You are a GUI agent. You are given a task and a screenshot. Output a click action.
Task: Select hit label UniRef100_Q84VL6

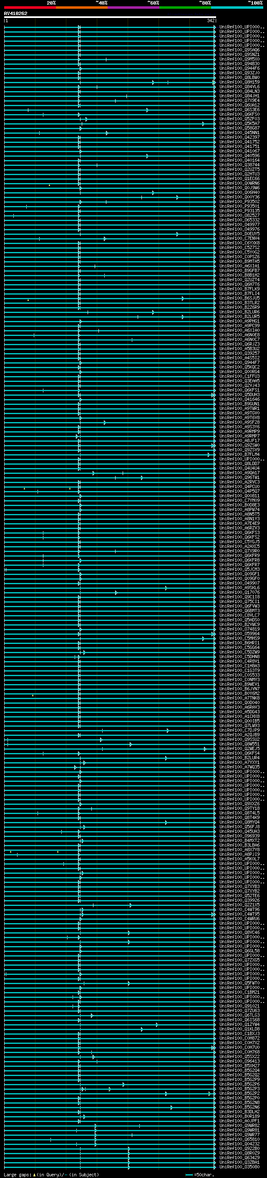(239, 87)
